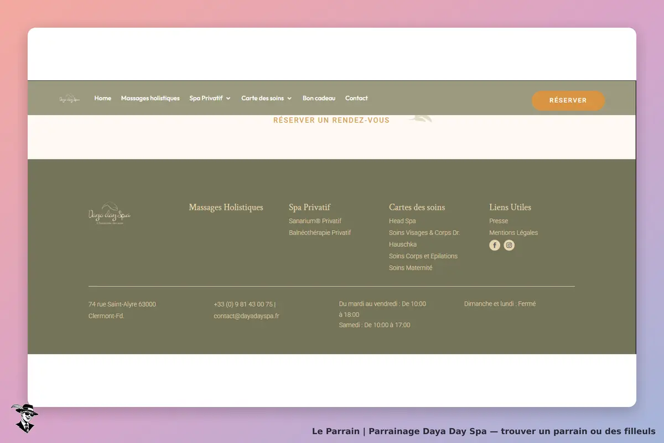Click the Daya Day Spa navbar logo

[x=69, y=99]
